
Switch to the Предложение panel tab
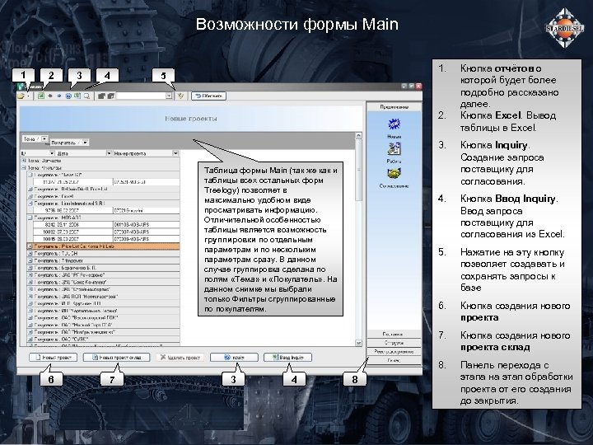(x=395, y=107)
